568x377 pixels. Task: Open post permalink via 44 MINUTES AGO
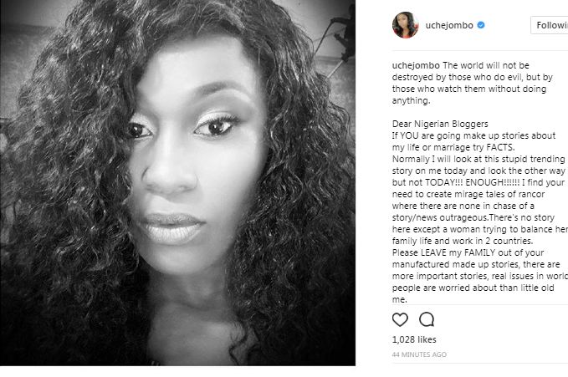pos(419,354)
